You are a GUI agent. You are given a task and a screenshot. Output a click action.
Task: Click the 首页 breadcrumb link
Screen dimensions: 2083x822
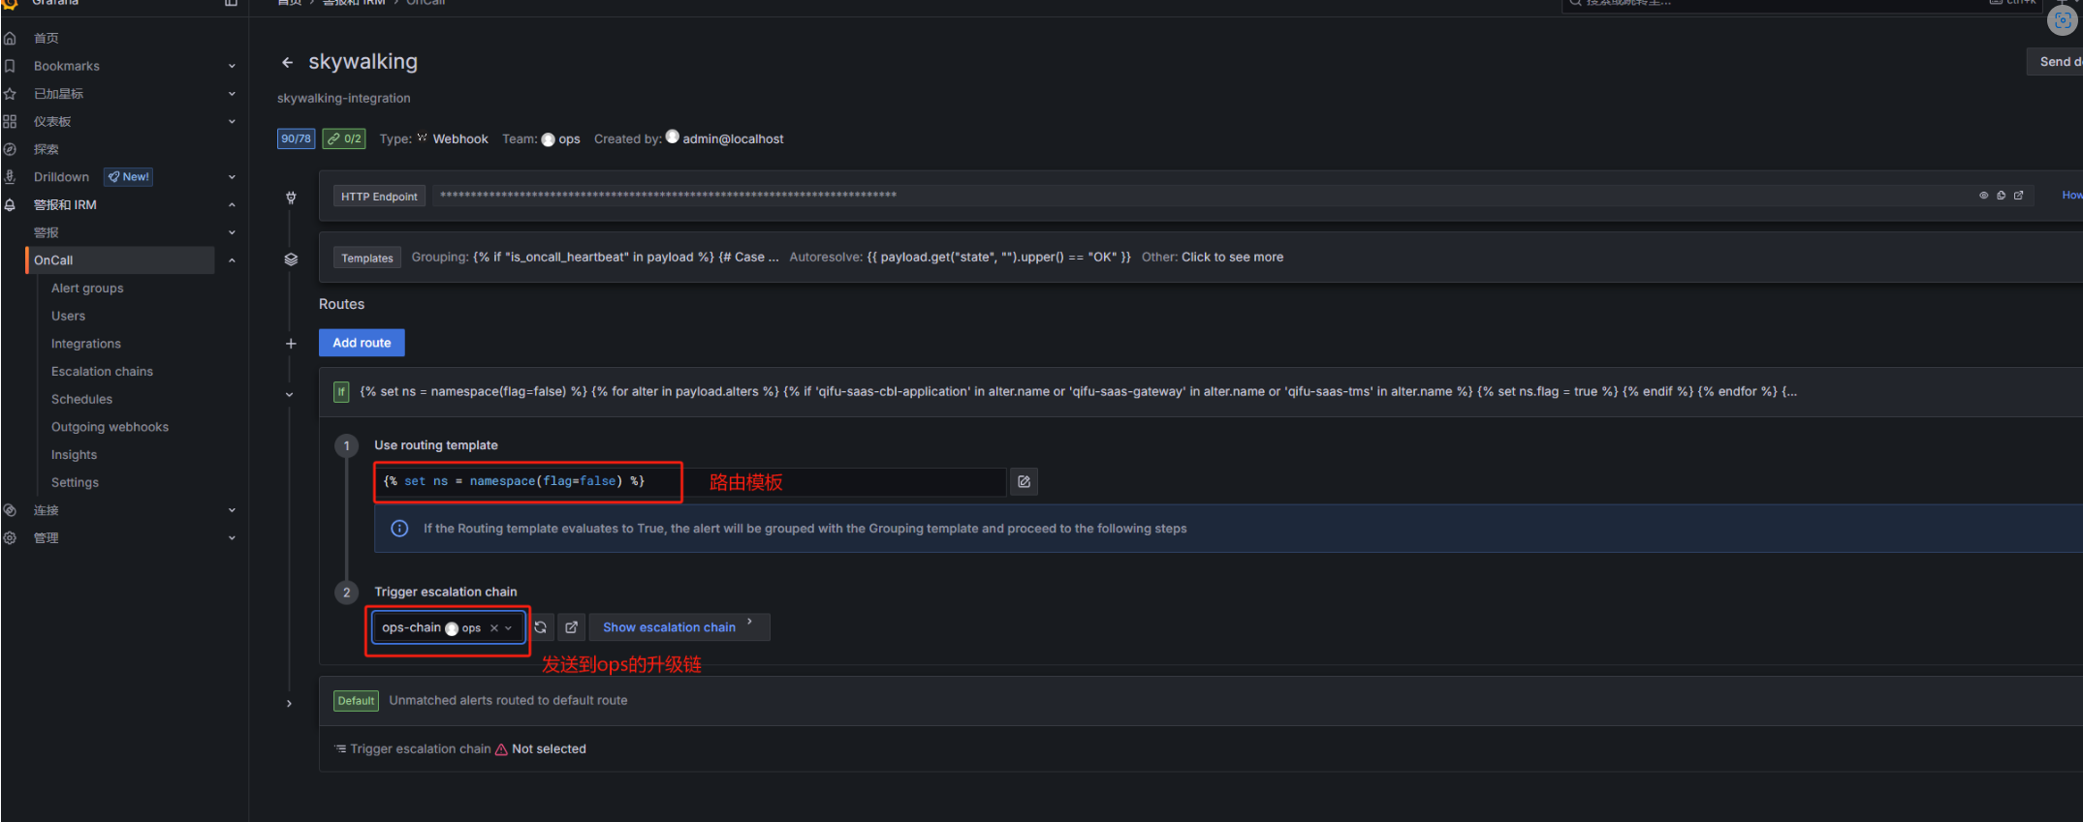(x=289, y=3)
